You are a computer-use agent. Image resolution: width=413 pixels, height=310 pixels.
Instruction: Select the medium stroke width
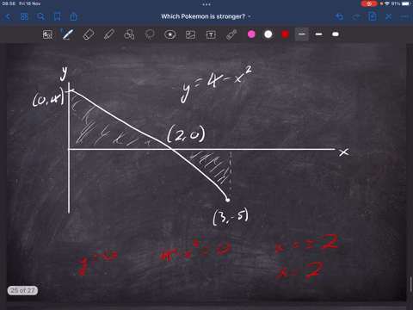pos(318,34)
